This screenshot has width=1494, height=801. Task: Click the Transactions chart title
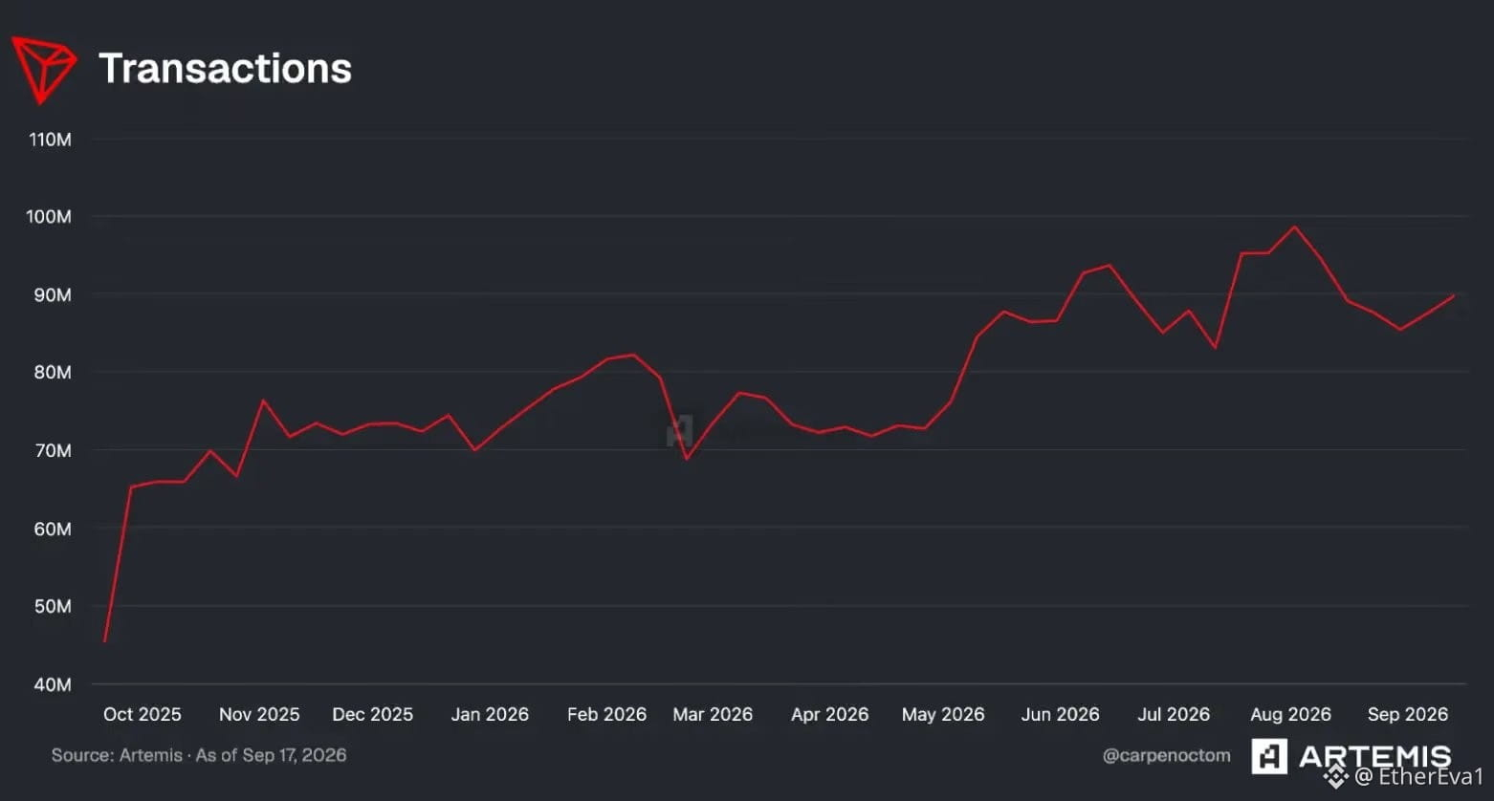tap(225, 69)
